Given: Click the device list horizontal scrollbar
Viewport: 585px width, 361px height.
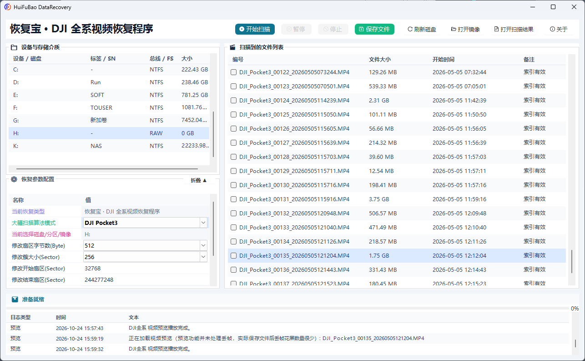Looking at the screenshot, I should (107, 169).
